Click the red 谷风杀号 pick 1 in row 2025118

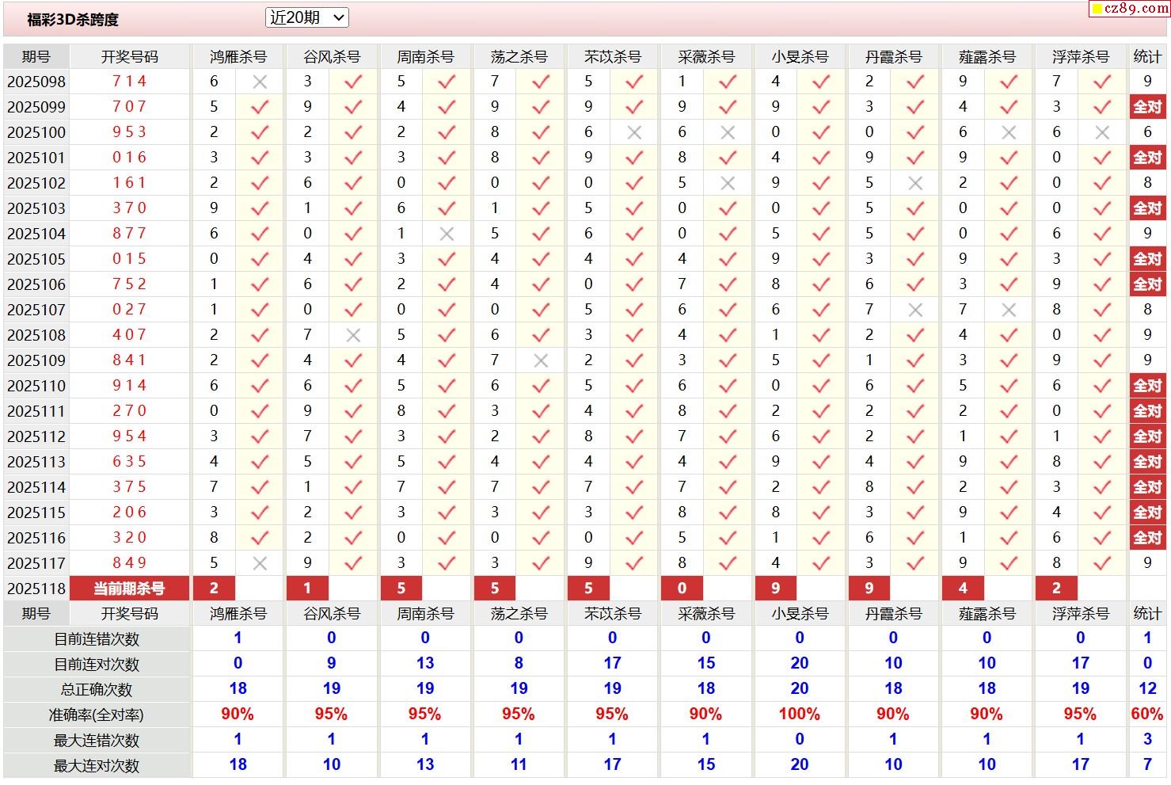308,589
